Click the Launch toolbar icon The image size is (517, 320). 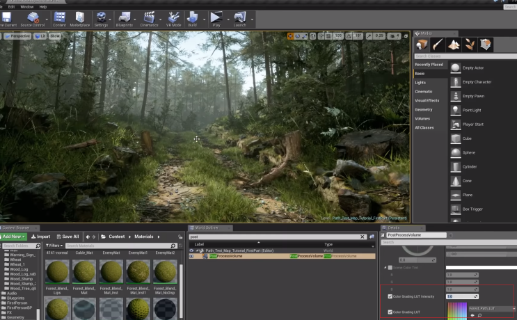pos(240,17)
